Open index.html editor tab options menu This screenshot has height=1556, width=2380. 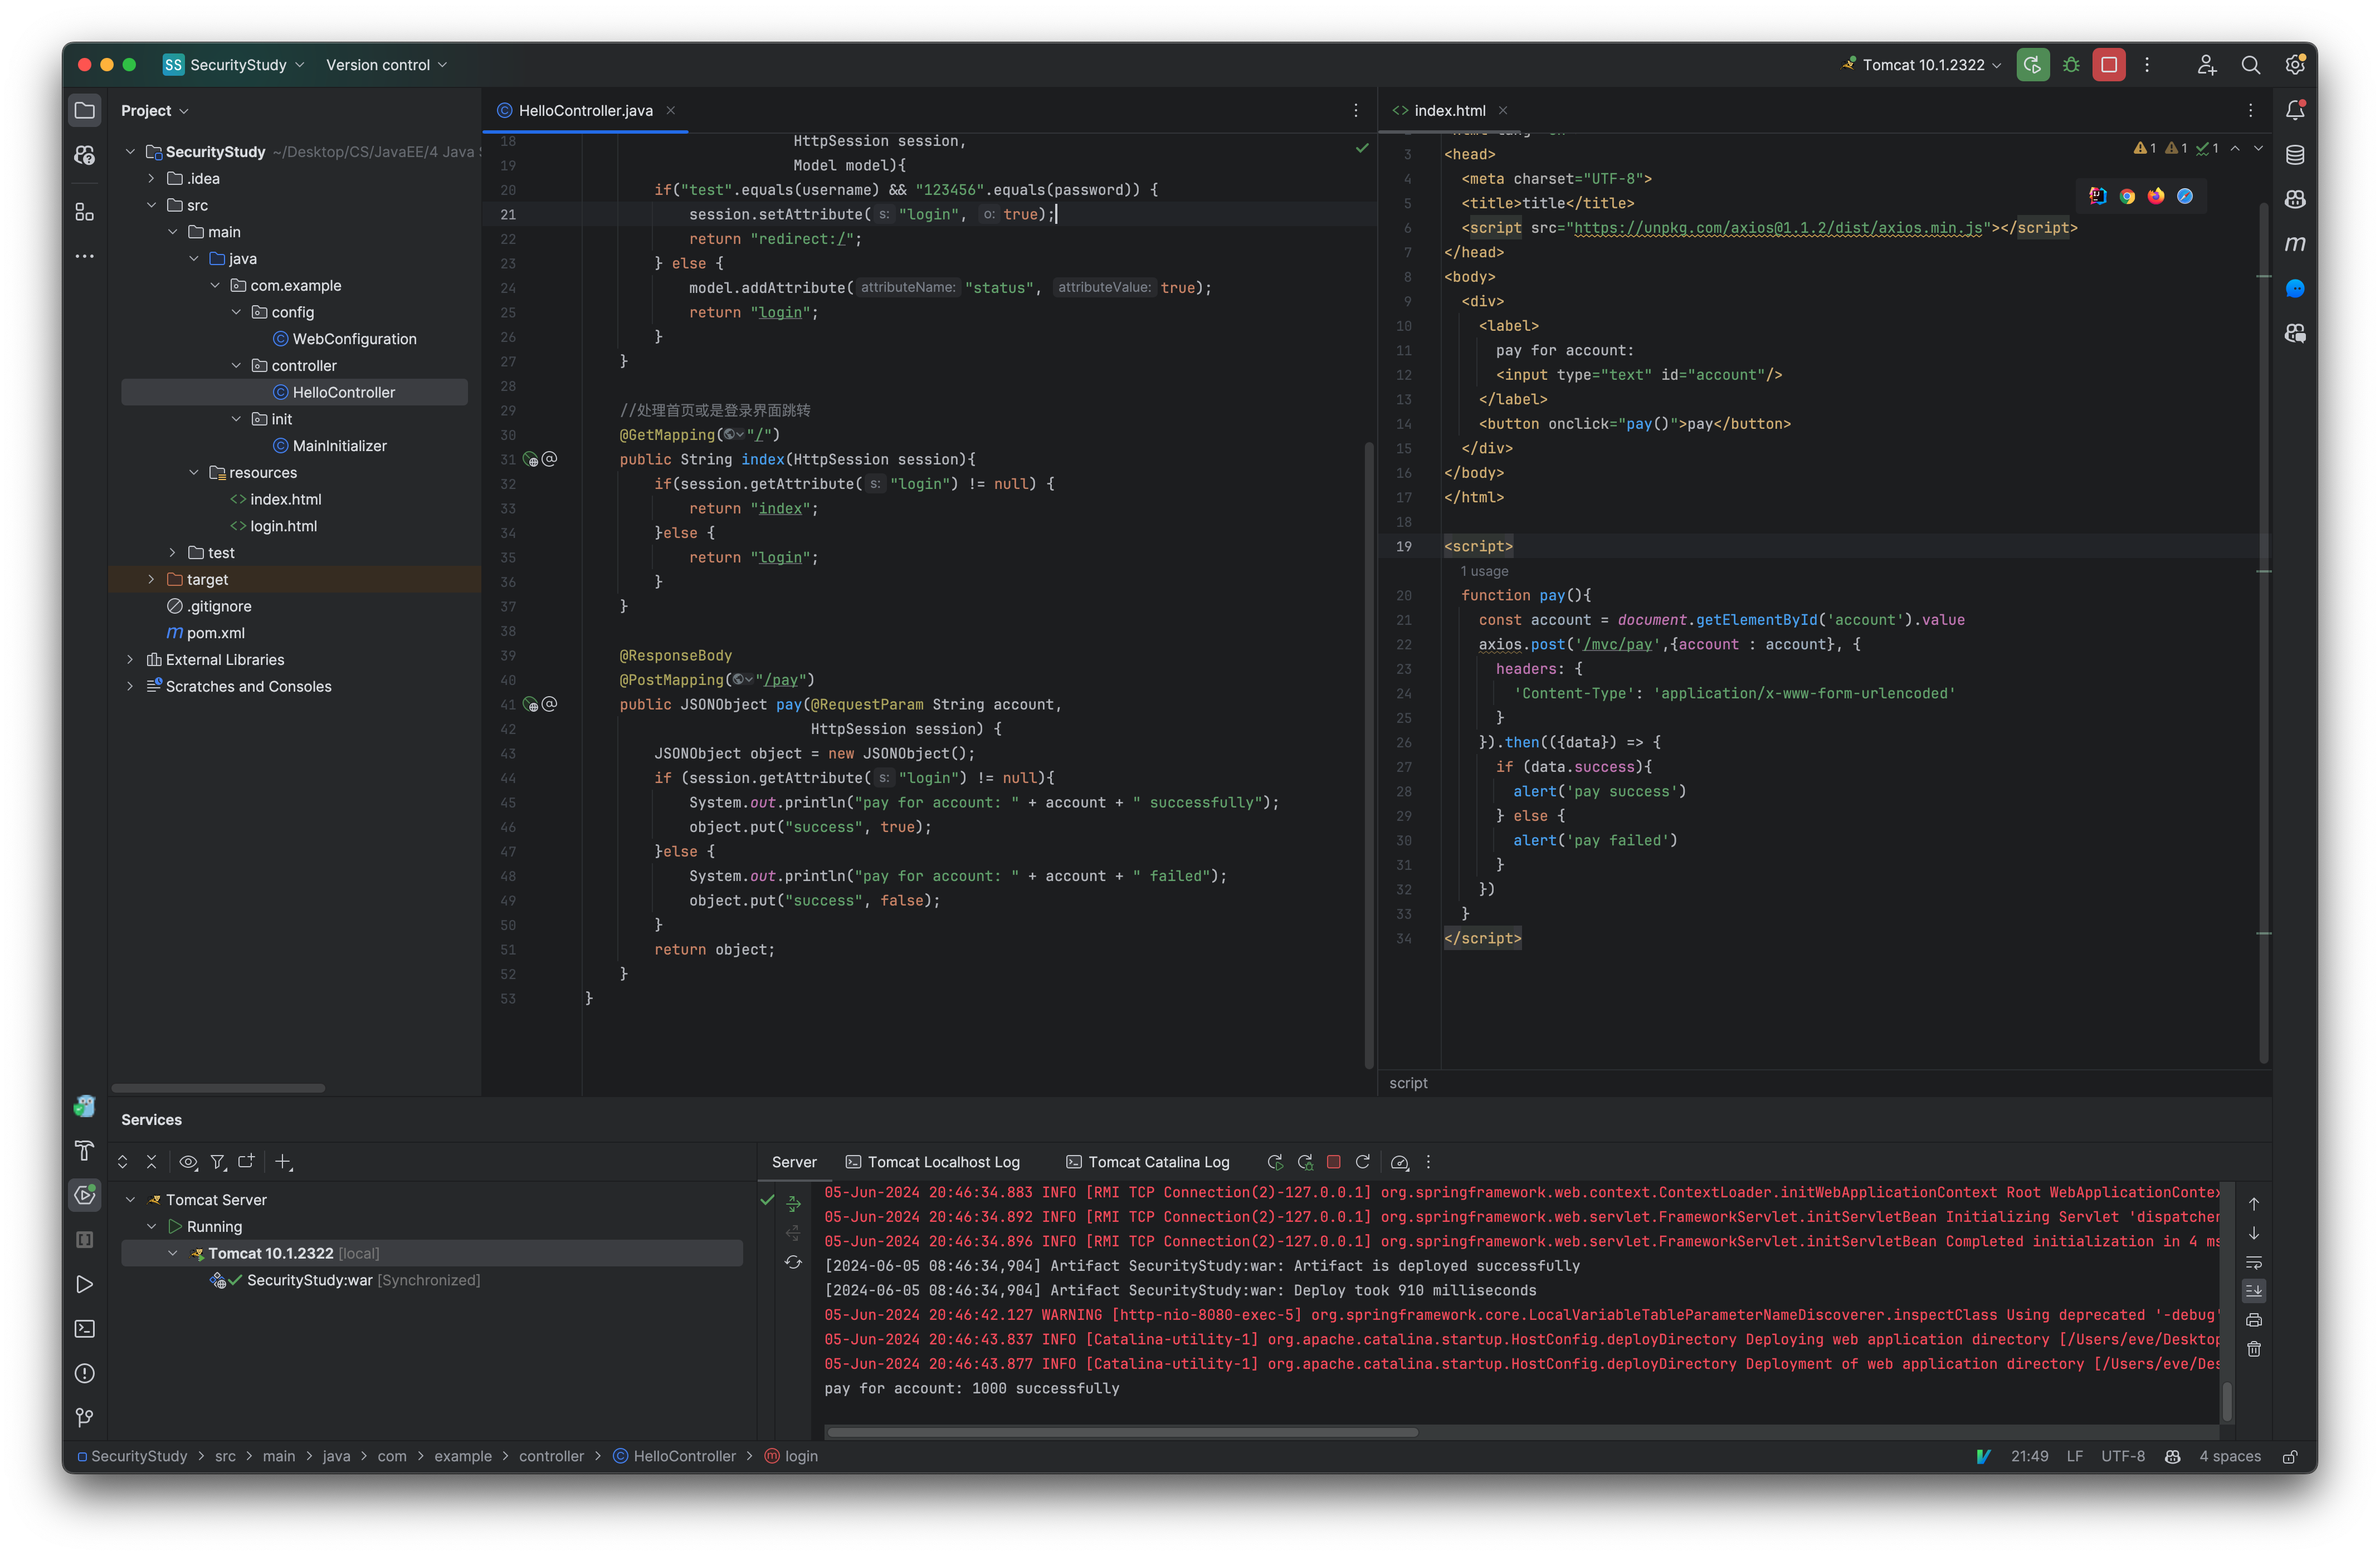[2250, 111]
